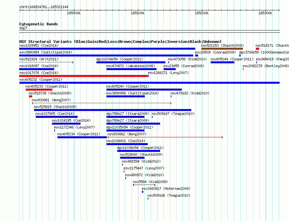Viewport: 289px width, 221px height.
Task: Click the esv2082279 (Bentley2008) label
Action: 266,66
